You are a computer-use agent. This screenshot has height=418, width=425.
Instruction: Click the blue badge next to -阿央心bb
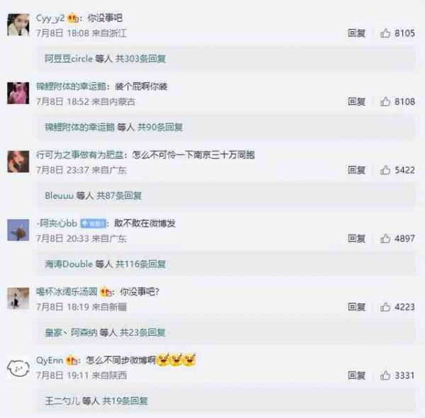(93, 223)
